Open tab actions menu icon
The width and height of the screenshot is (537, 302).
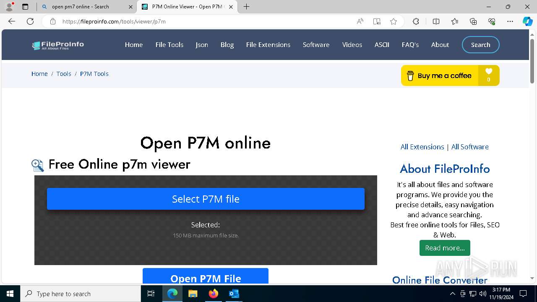[x=25, y=7]
